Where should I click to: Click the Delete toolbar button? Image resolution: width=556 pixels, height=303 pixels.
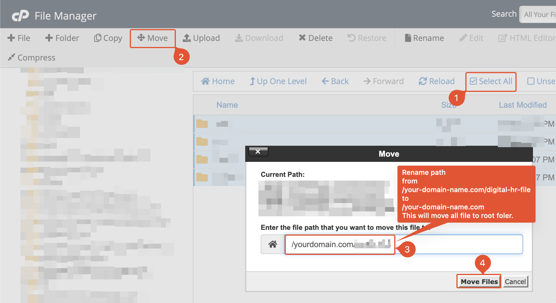pos(315,38)
